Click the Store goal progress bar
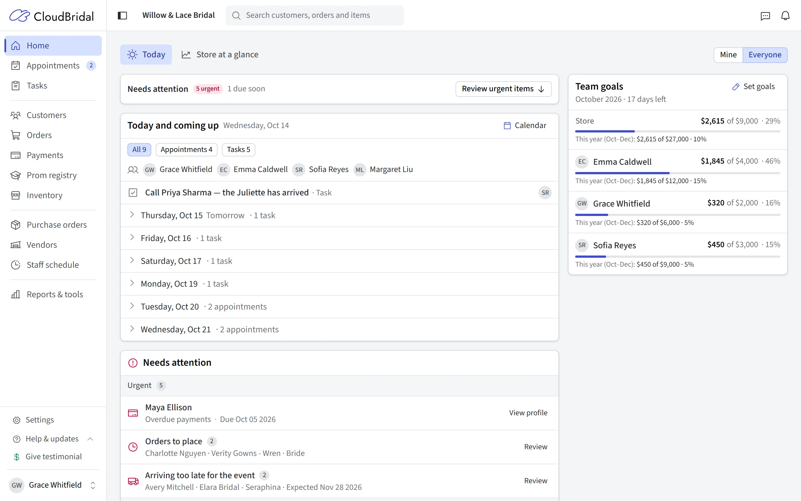801x501 pixels. (x=677, y=132)
